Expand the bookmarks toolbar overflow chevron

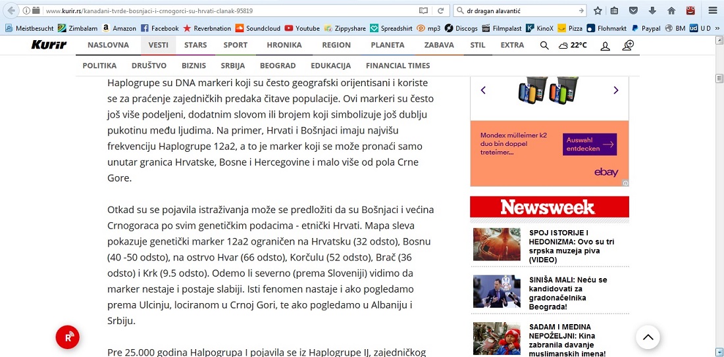point(717,28)
